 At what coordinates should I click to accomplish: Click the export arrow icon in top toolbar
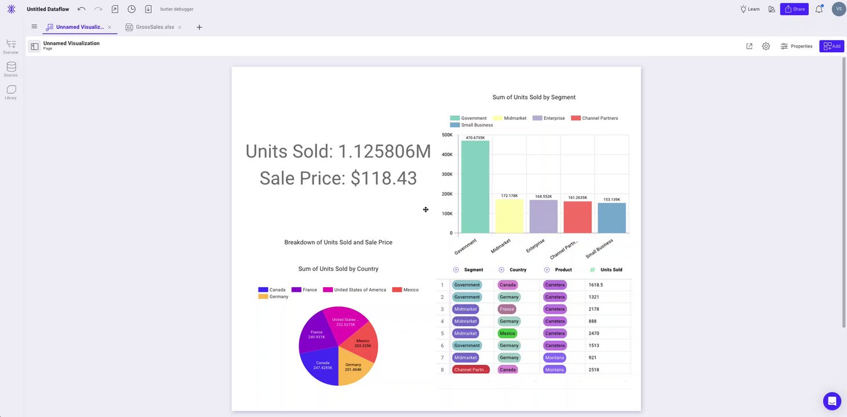pos(115,9)
